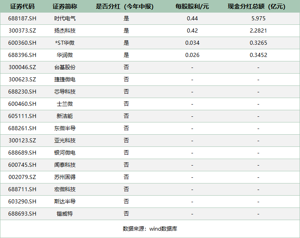The height and width of the screenshot is (238, 300).
Task: Select the code 300373.SZ
Action: click(x=22, y=31)
